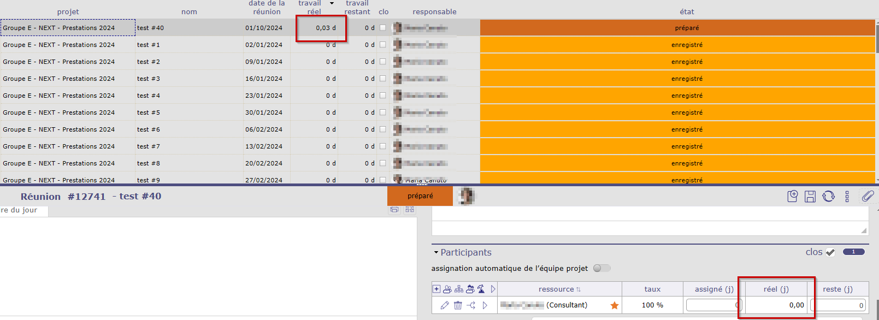The image size is (879, 320).
Task: Click the orange préparé status in detail header
Action: pyautogui.click(x=420, y=196)
